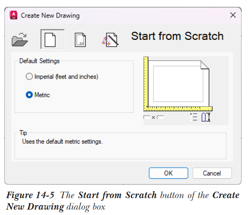Click the drawing sheet preview thumbnail
The image size is (252, 215).
[178, 84]
